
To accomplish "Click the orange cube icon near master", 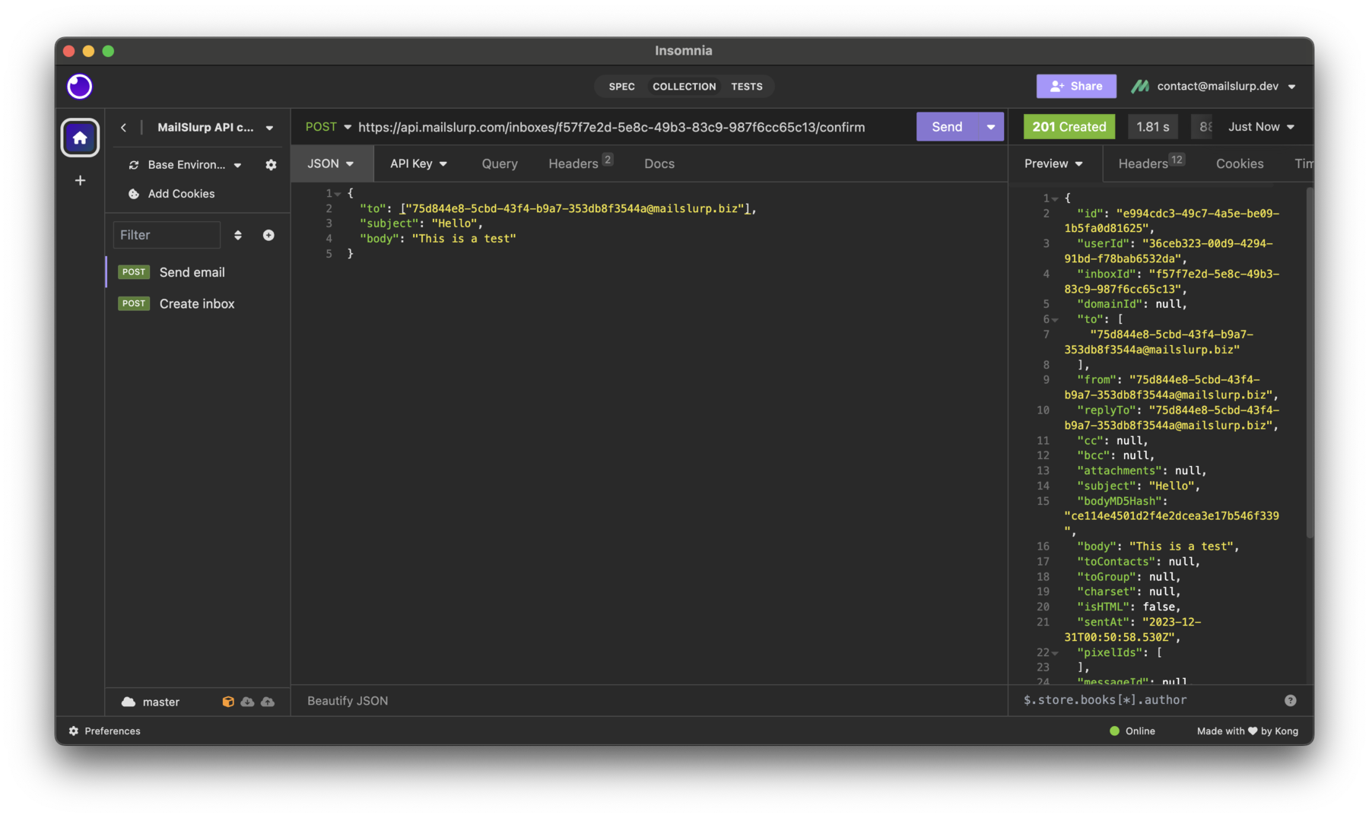I will (x=227, y=702).
